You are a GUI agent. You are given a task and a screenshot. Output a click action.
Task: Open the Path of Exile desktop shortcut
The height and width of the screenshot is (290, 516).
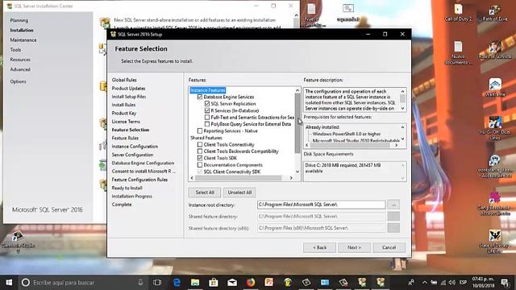[495, 13]
